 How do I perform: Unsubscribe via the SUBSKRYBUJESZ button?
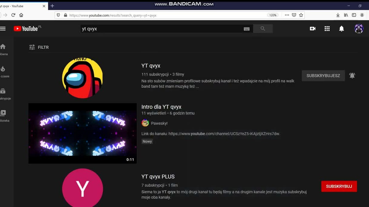point(323,76)
